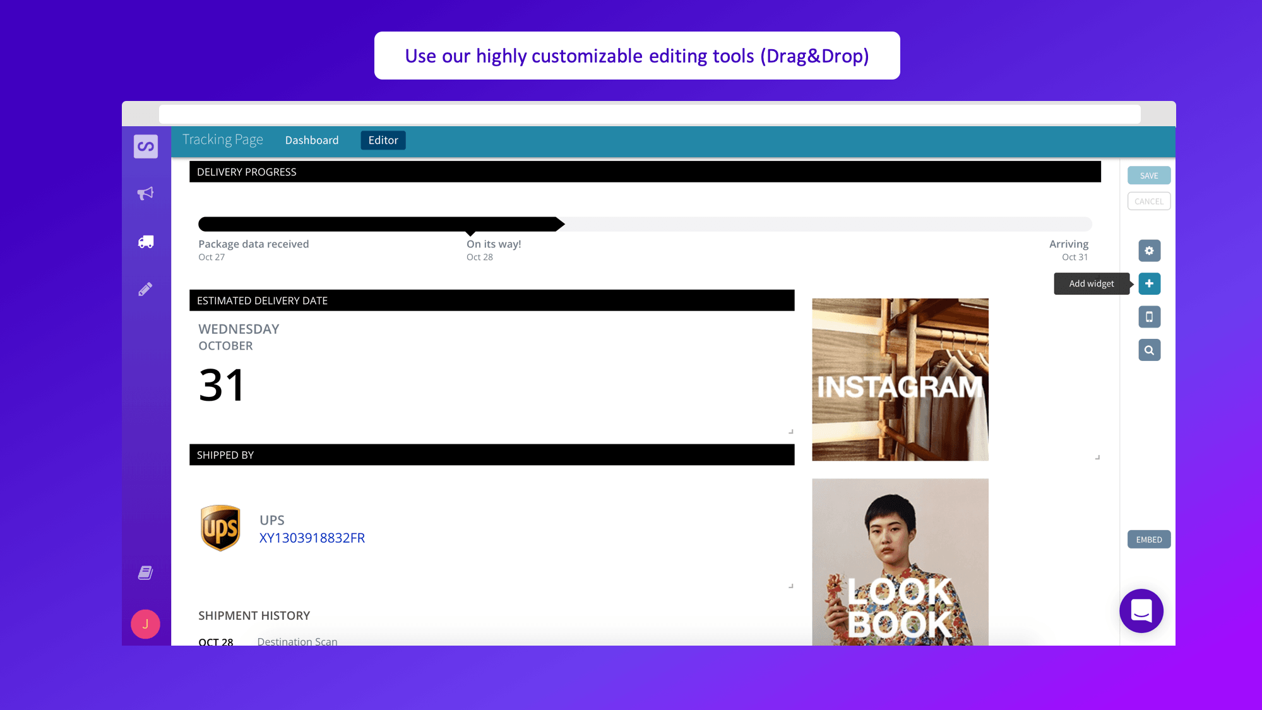Image resolution: width=1262 pixels, height=710 pixels.
Task: Expand the plus widget panel
Action: tap(1150, 283)
